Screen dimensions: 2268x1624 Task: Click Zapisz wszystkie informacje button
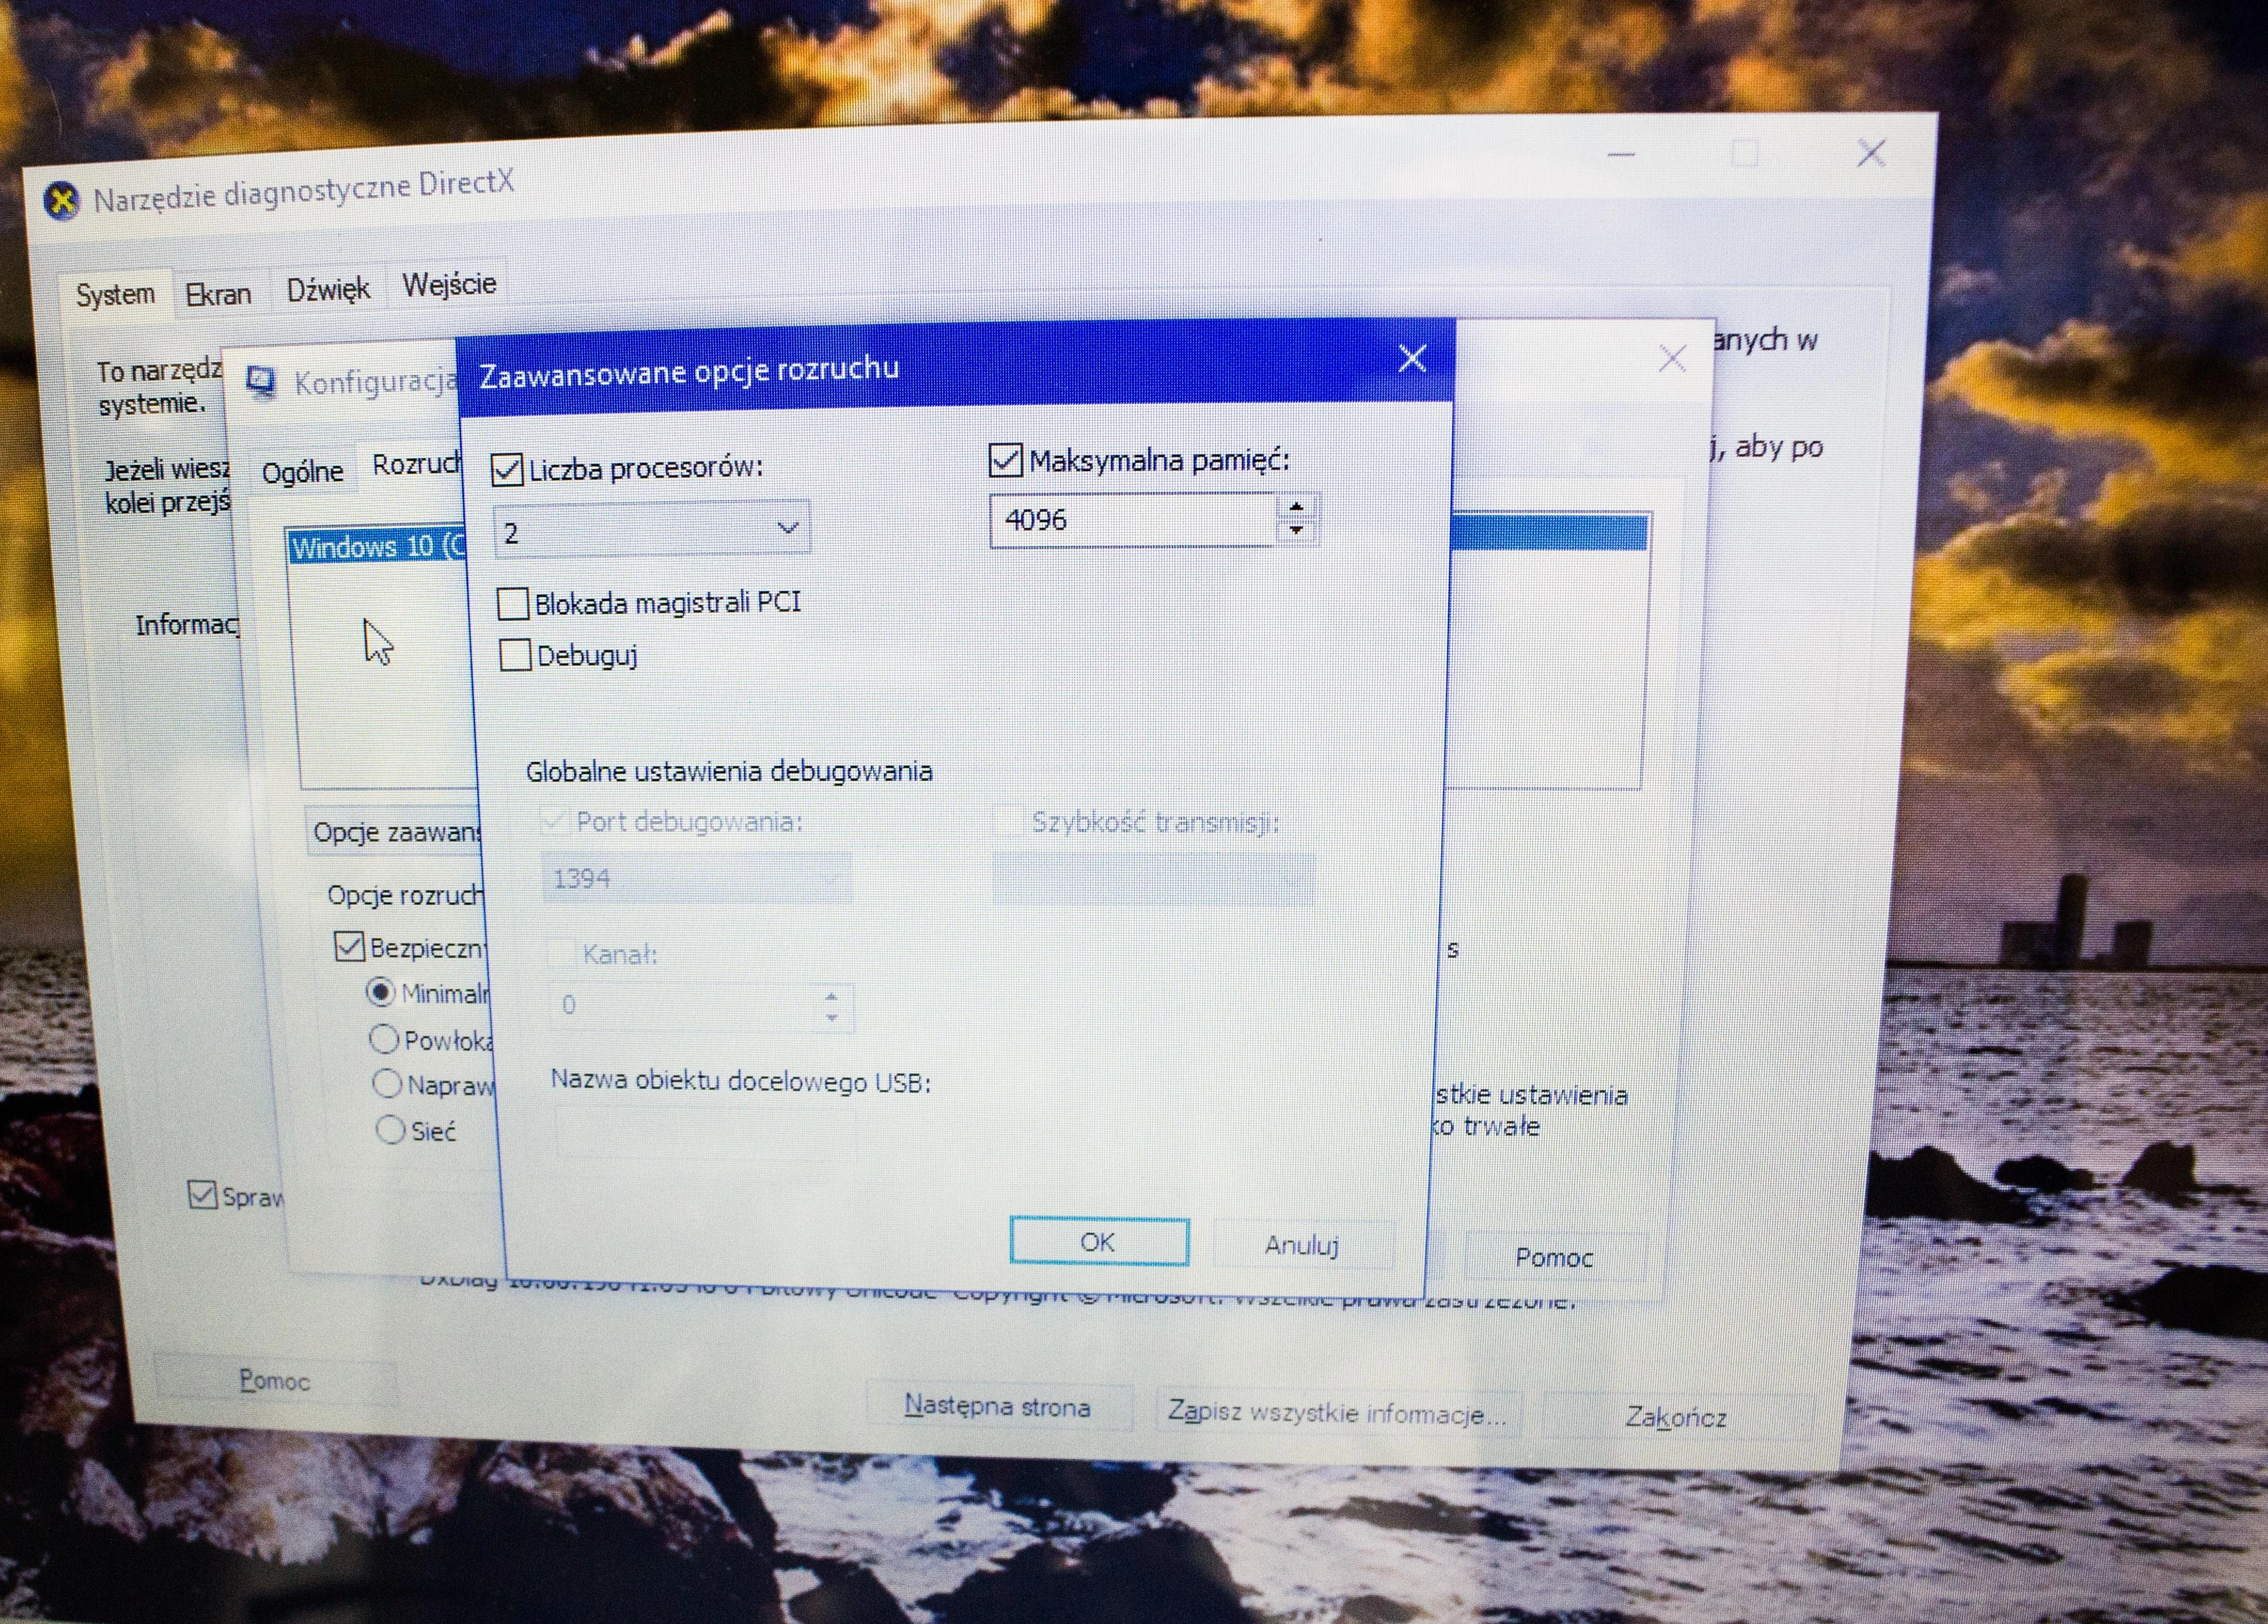coord(1337,1413)
